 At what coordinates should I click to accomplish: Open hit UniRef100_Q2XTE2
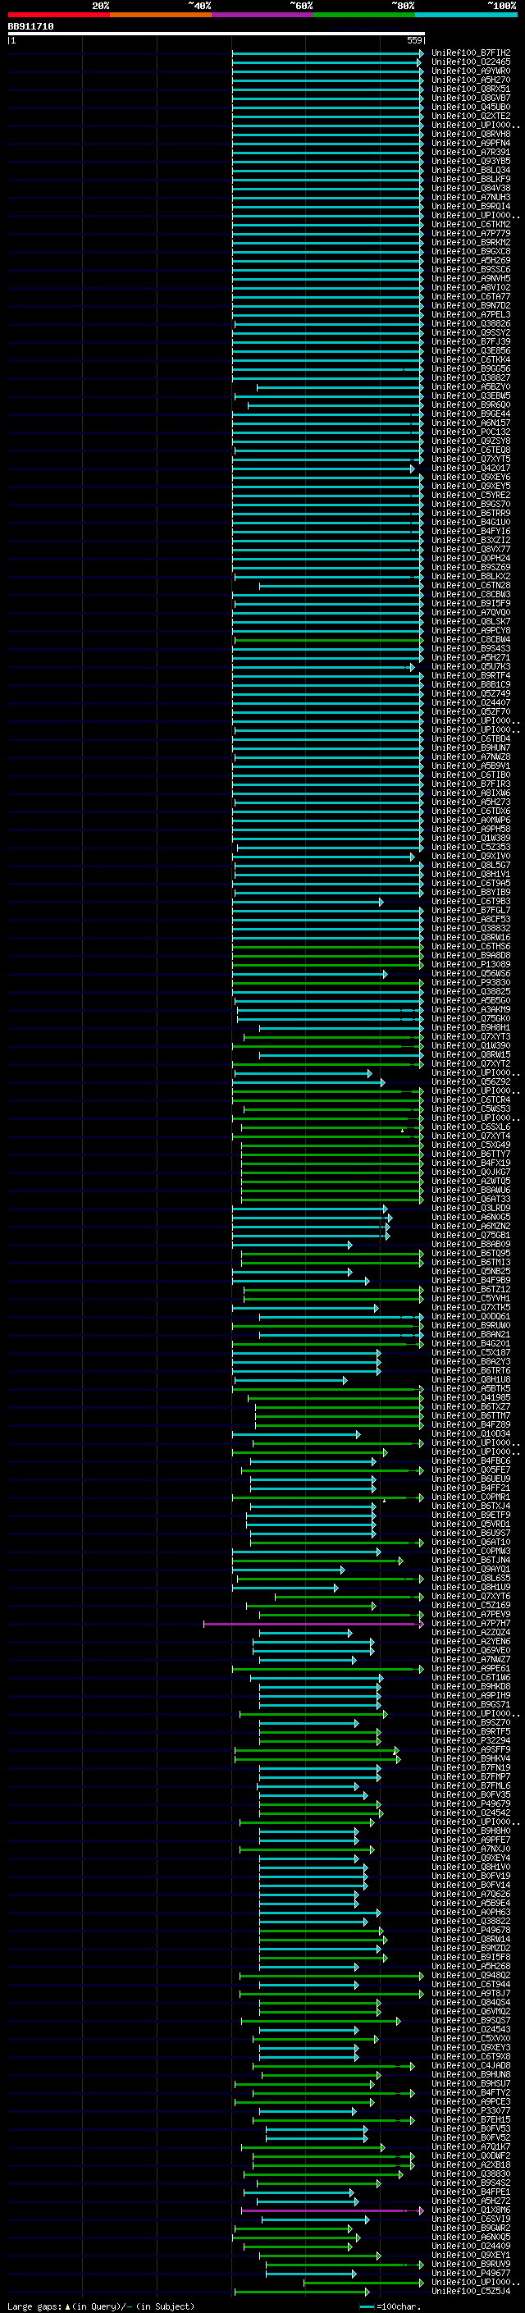click(x=470, y=116)
